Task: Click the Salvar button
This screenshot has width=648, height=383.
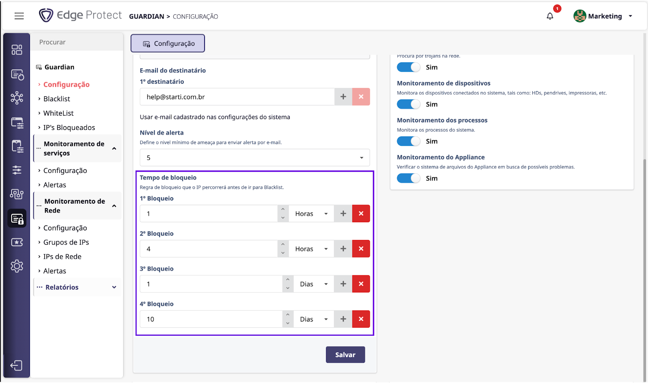Action: 345,355
